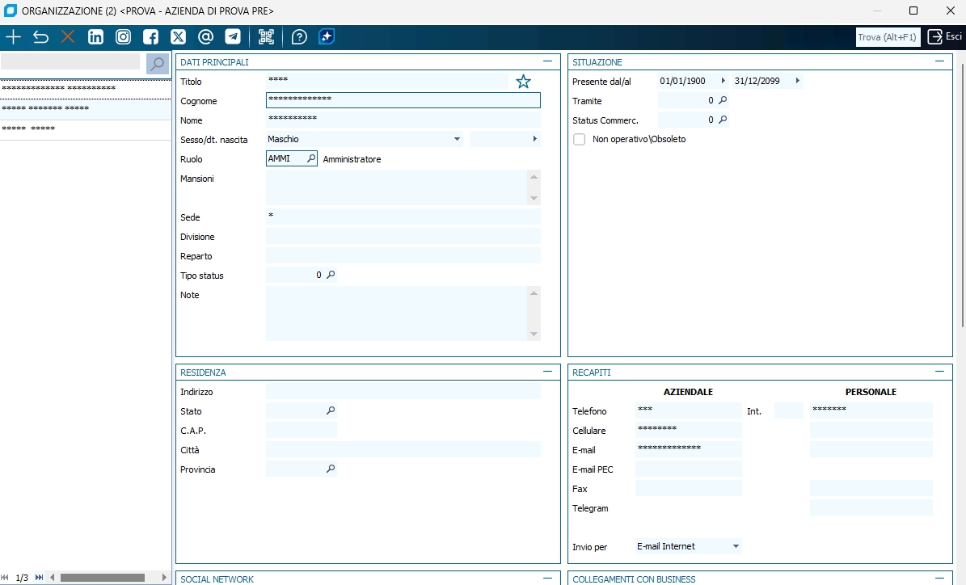Collapse the Dati Principali panel
Image resolution: width=966 pixels, height=585 pixels.
click(x=548, y=61)
